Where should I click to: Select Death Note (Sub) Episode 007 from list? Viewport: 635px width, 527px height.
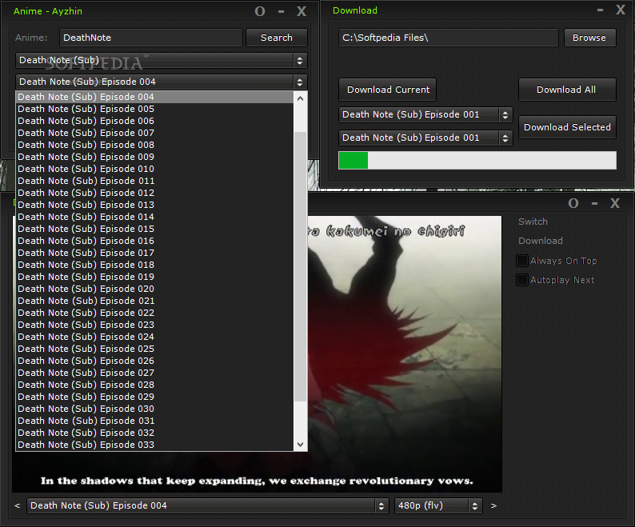click(154, 133)
